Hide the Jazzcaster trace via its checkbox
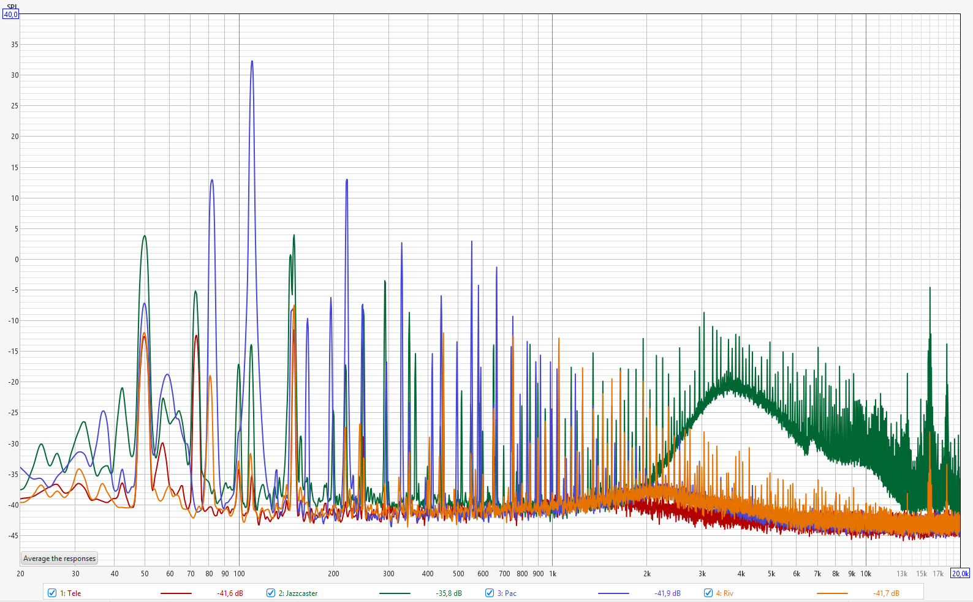Screen dimensions: 973x602 pyautogui.click(x=271, y=593)
